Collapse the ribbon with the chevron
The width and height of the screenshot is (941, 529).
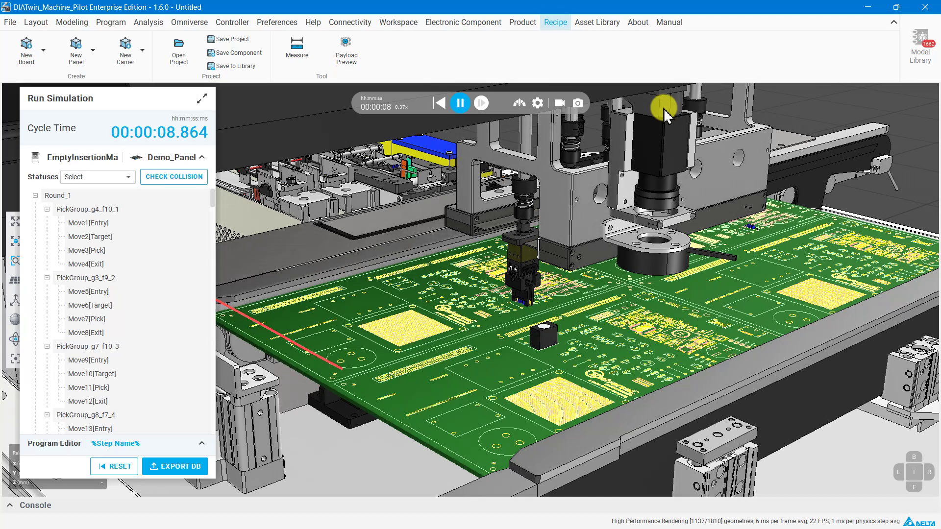point(893,22)
